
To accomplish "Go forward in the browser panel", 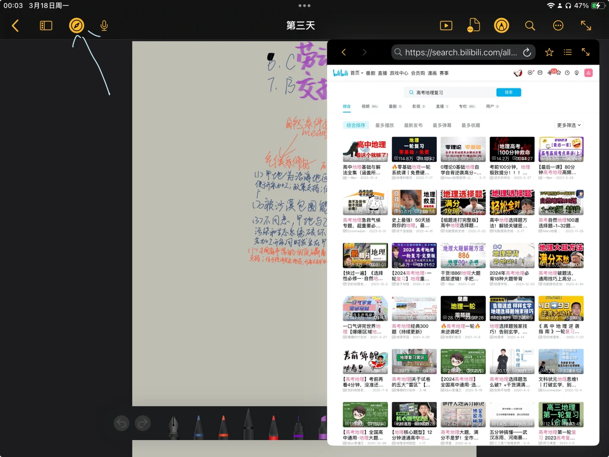I will point(365,52).
